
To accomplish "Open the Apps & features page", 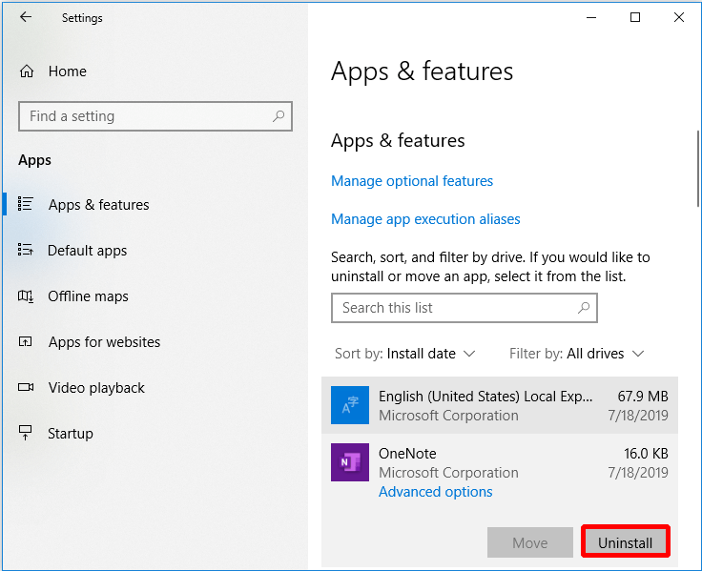I will pyautogui.click(x=98, y=205).
